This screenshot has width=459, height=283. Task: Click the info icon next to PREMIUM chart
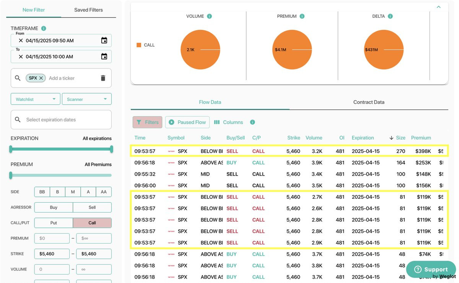[302, 16]
